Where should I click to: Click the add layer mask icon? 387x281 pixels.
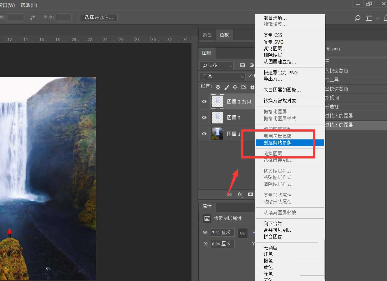point(250,194)
